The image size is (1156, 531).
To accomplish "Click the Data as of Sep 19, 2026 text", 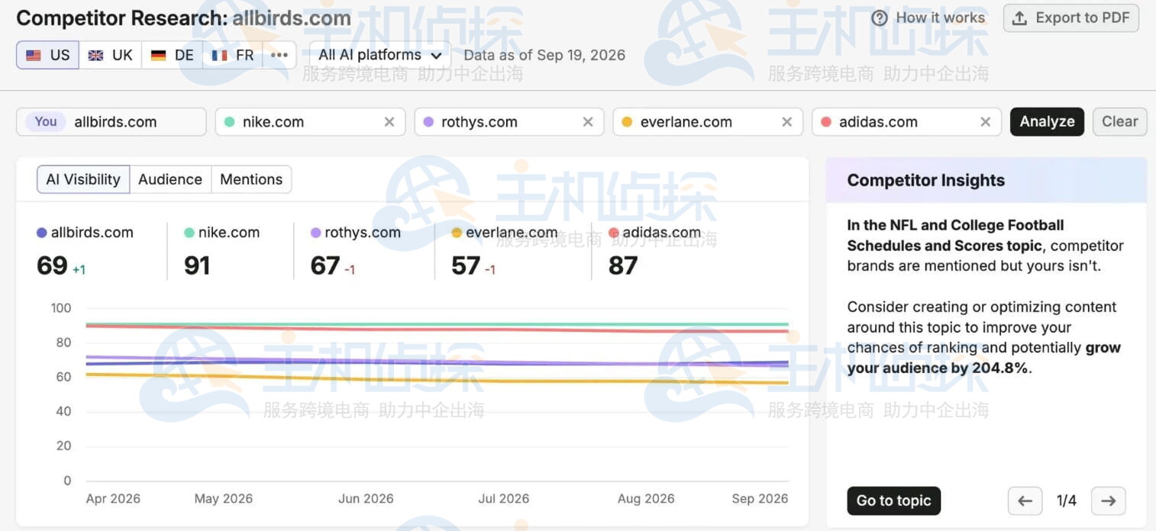I will [544, 55].
